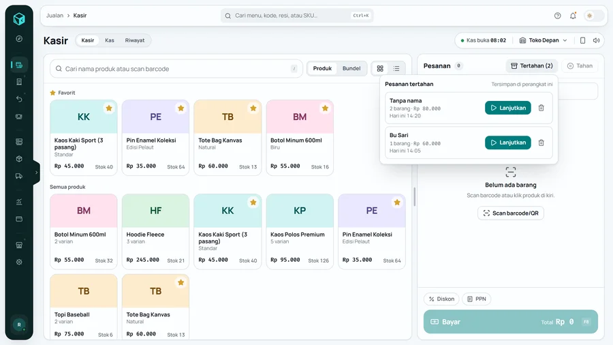Select the Produk segment
Image resolution: width=613 pixels, height=345 pixels.
[x=322, y=68]
